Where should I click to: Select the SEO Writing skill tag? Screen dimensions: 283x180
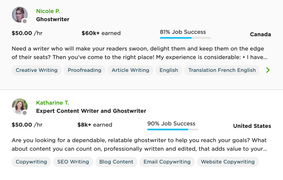(x=73, y=162)
